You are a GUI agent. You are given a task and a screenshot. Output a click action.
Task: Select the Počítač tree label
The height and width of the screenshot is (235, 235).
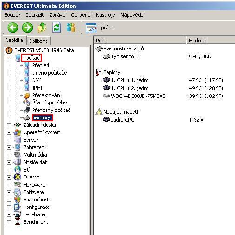pos(32,58)
